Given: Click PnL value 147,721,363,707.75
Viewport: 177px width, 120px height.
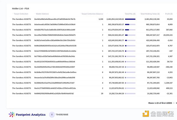Looking at the screenshot, I should tap(116, 56).
